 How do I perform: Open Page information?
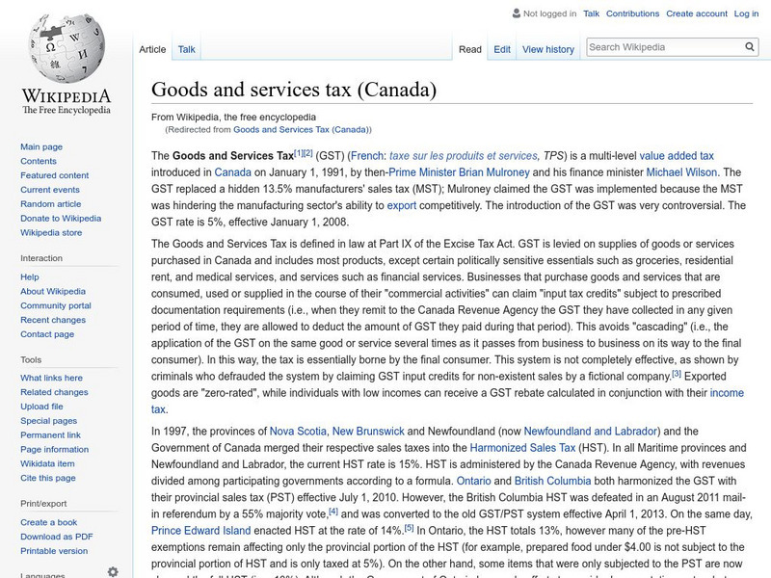55,449
